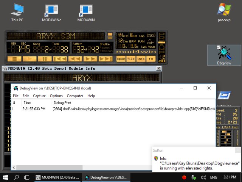This screenshot has height=182, width=242.
Task: Toggle Introscan mode in MOD4WIN
Action: pyautogui.click(x=106, y=51)
